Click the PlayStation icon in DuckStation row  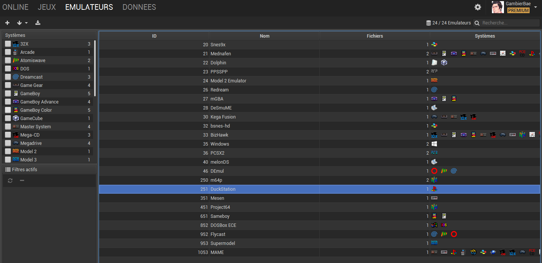pyautogui.click(x=434, y=189)
